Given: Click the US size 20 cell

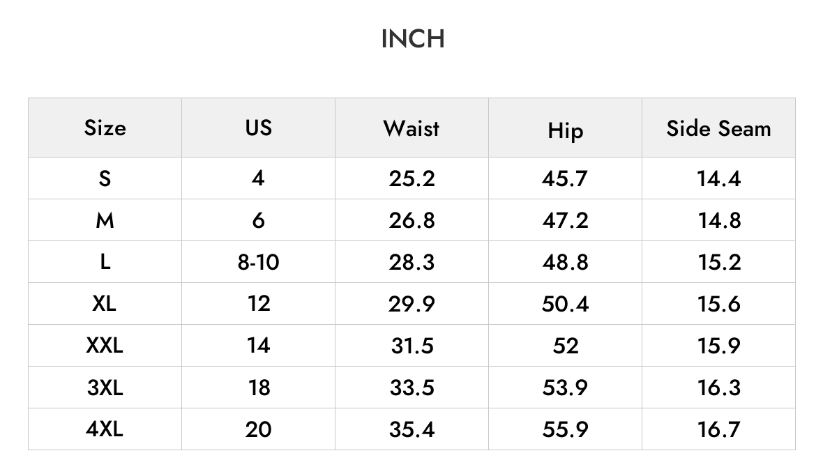Looking at the screenshot, I should coord(258,429).
